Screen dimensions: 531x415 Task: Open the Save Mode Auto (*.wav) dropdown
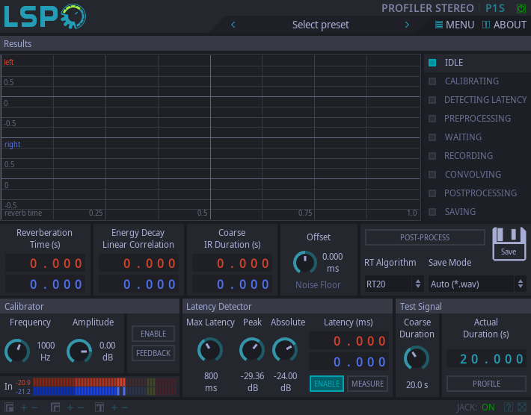476,284
